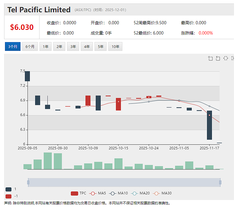
Task: Click the right handle of the zoom slider
Action: pos(220,182)
